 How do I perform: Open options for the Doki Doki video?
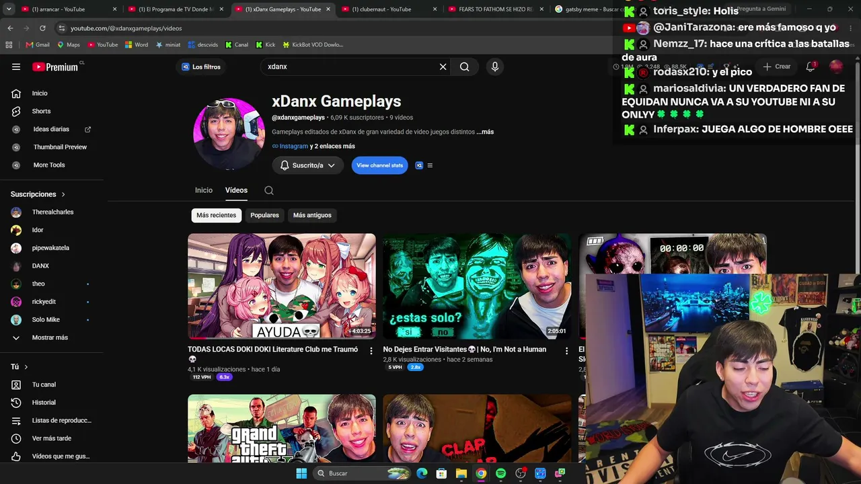click(x=371, y=351)
